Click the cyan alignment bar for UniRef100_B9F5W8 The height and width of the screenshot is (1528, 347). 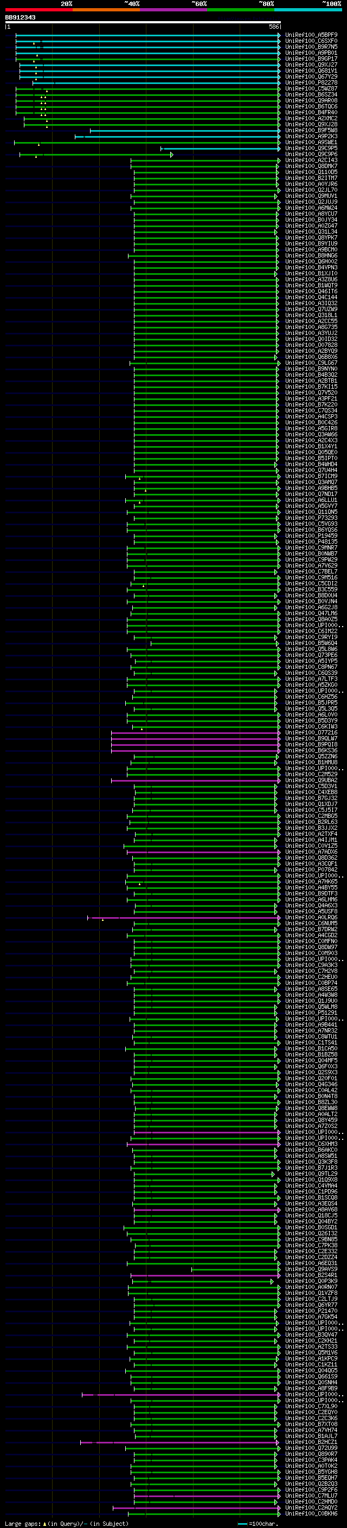point(185,131)
